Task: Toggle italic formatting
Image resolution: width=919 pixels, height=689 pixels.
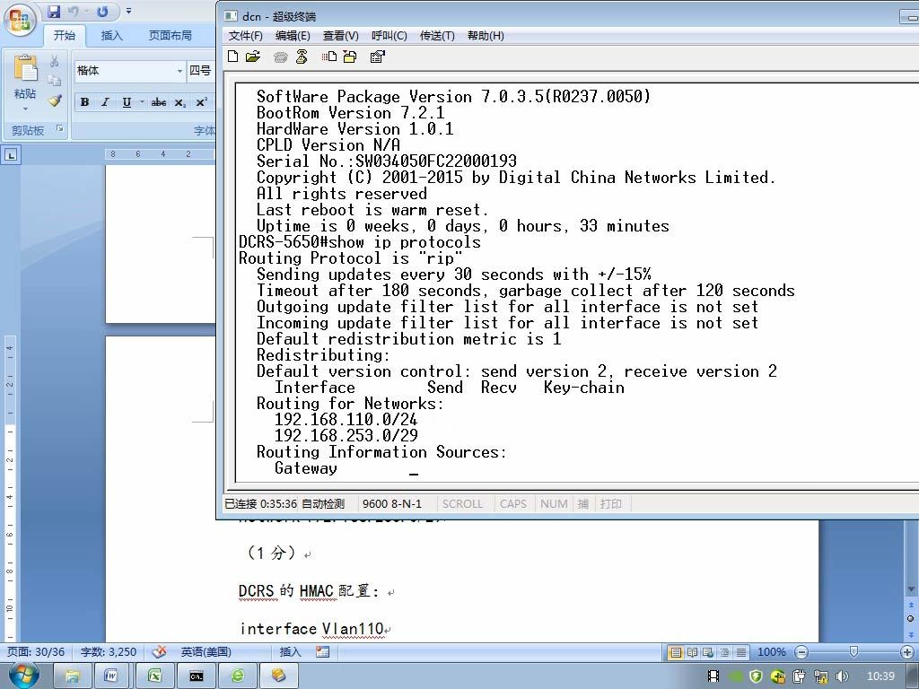Action: coord(106,102)
